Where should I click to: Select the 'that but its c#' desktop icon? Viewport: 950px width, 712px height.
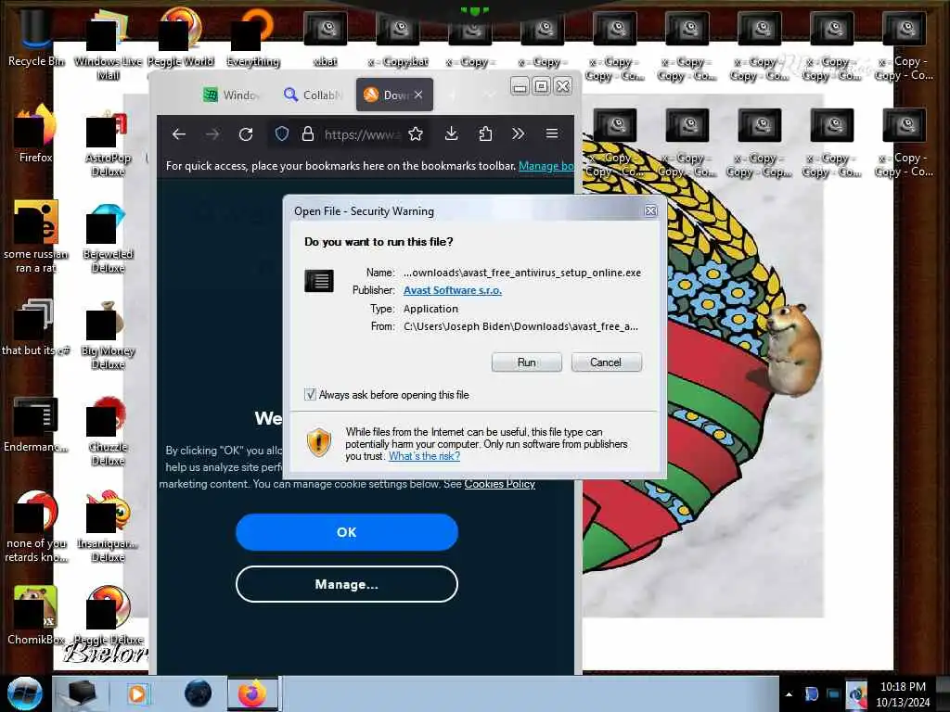point(36,327)
